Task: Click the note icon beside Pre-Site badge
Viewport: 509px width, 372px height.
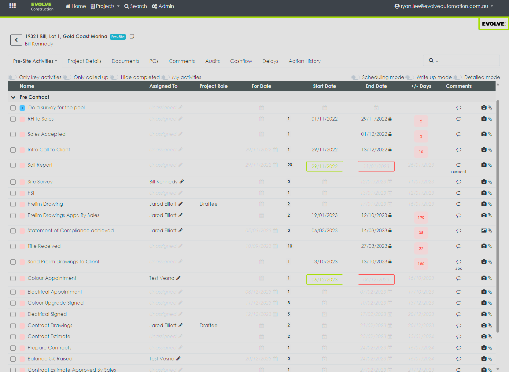Action: 132,37
